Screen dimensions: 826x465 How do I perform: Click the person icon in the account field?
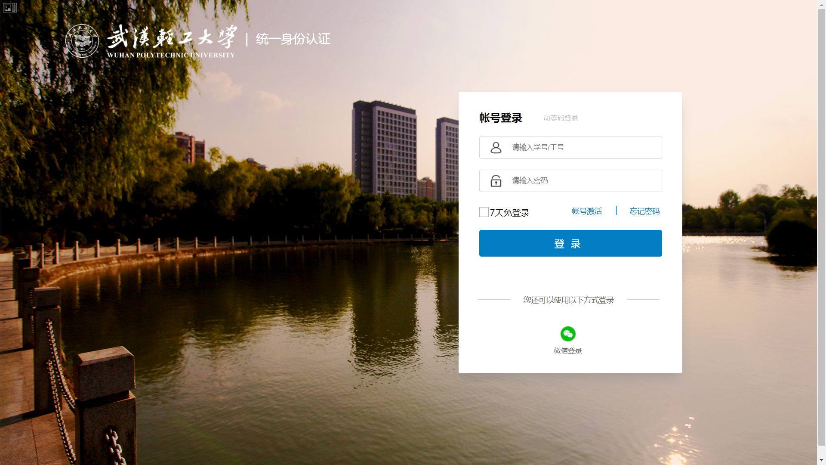[x=496, y=147]
